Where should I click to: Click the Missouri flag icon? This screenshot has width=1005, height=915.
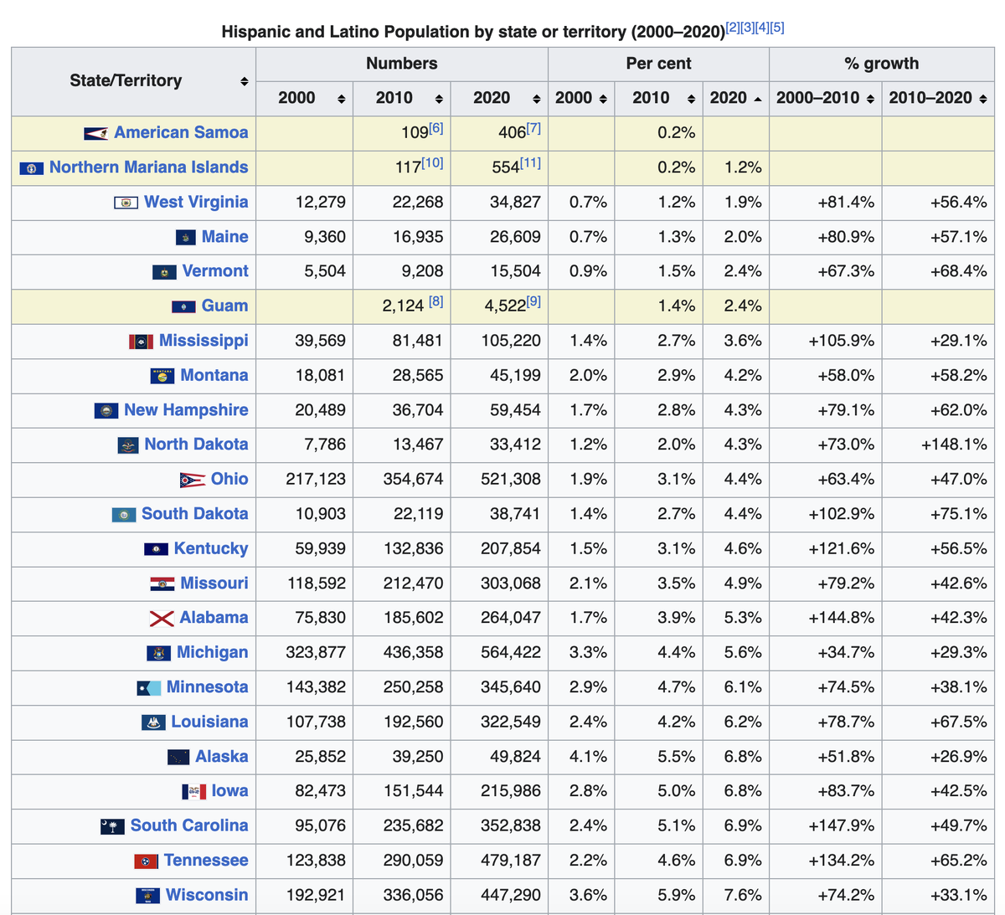click(x=162, y=583)
